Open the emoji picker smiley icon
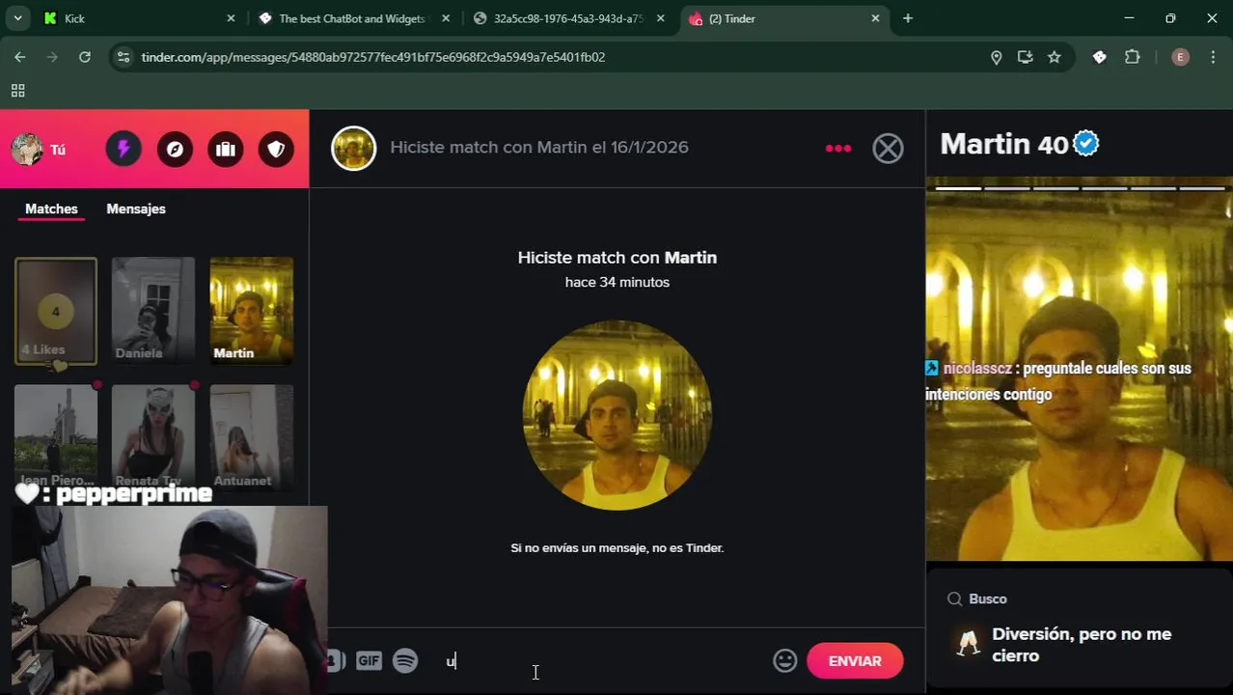Image resolution: width=1233 pixels, height=695 pixels. coord(785,660)
